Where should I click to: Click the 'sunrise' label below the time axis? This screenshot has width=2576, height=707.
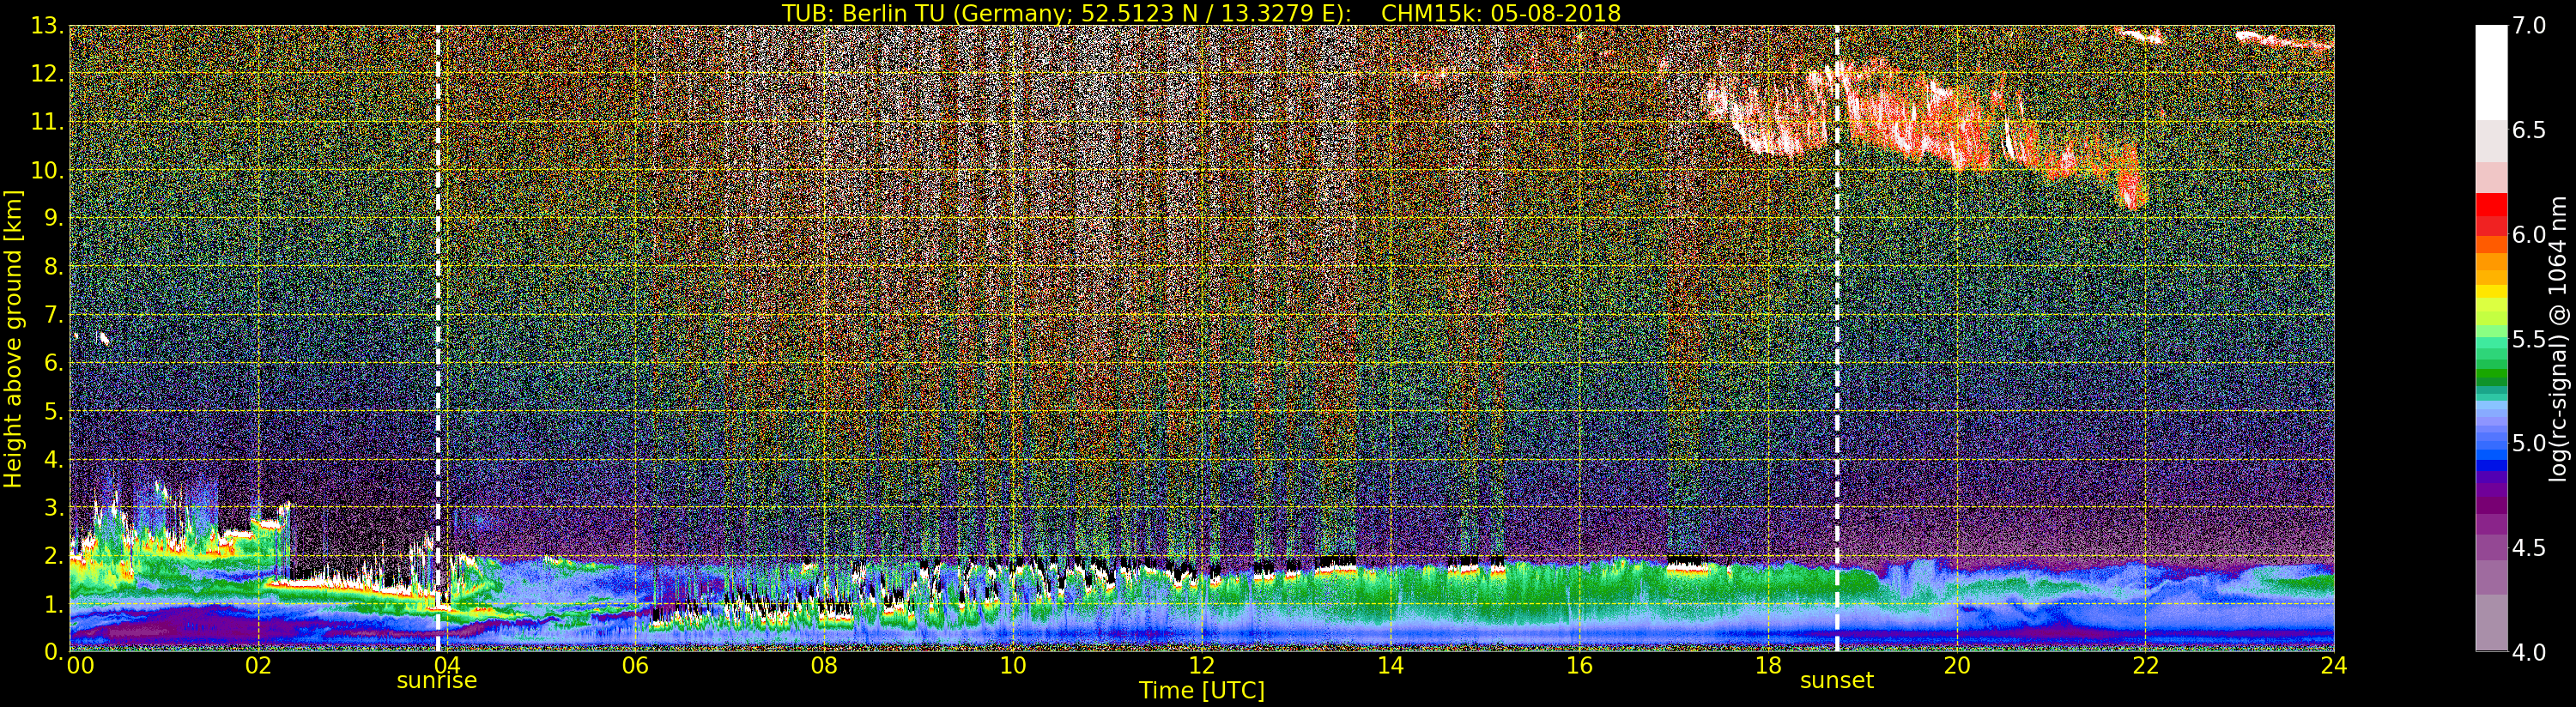[437, 681]
